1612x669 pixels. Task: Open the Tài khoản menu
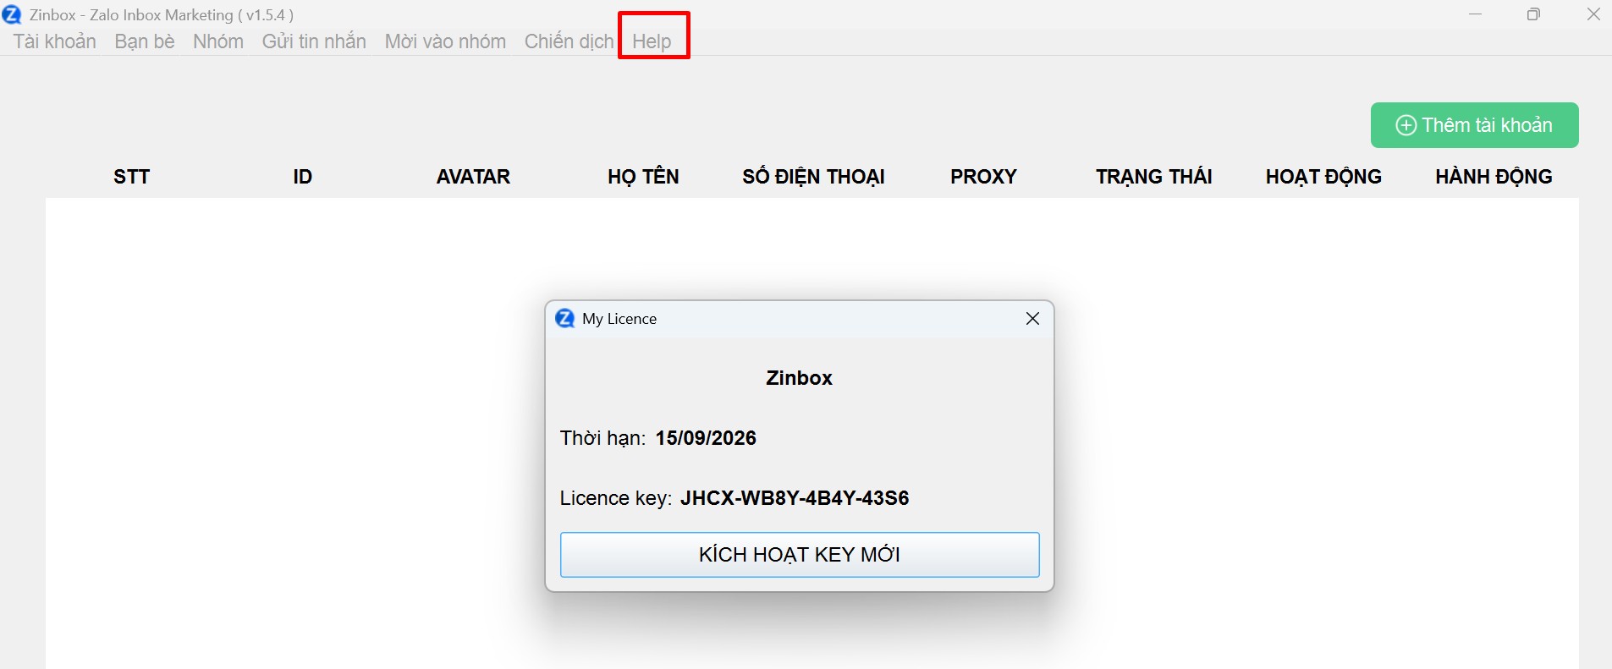coord(55,41)
